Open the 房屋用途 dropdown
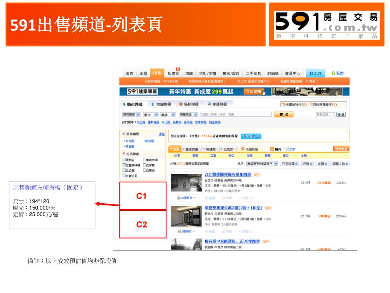This screenshot has width=390, height=293. click(x=188, y=114)
